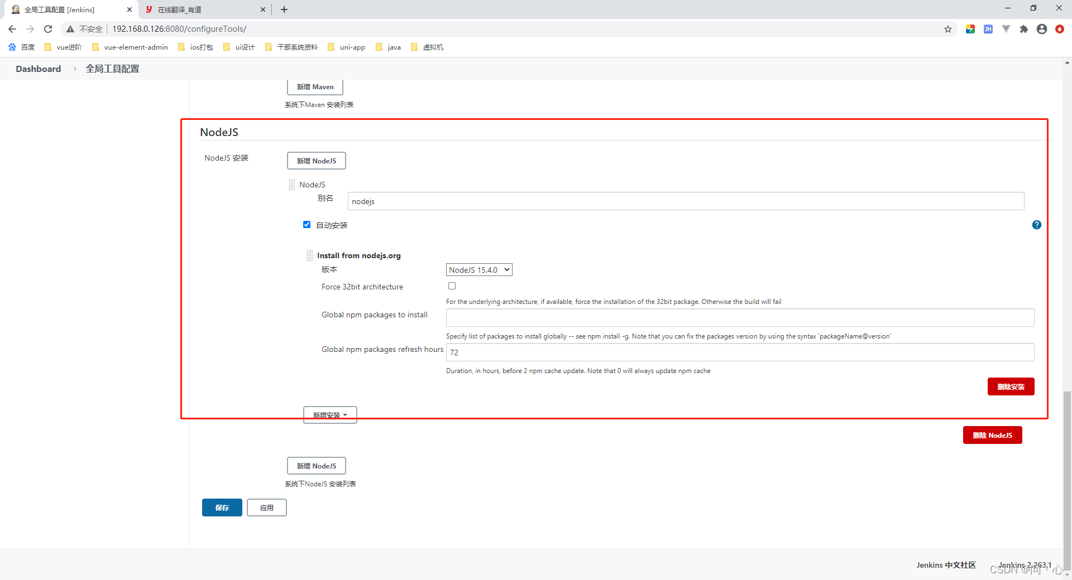The width and height of the screenshot is (1072, 580).
Task: Close the 在线翻译_有道 tab
Action: pyautogui.click(x=264, y=9)
